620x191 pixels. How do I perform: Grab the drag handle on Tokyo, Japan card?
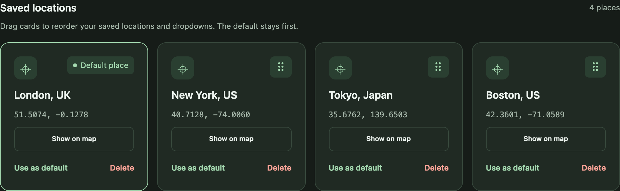pos(438,67)
